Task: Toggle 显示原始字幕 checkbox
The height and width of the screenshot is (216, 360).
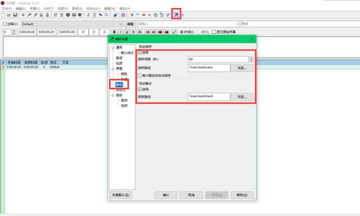Action: (x=214, y=32)
